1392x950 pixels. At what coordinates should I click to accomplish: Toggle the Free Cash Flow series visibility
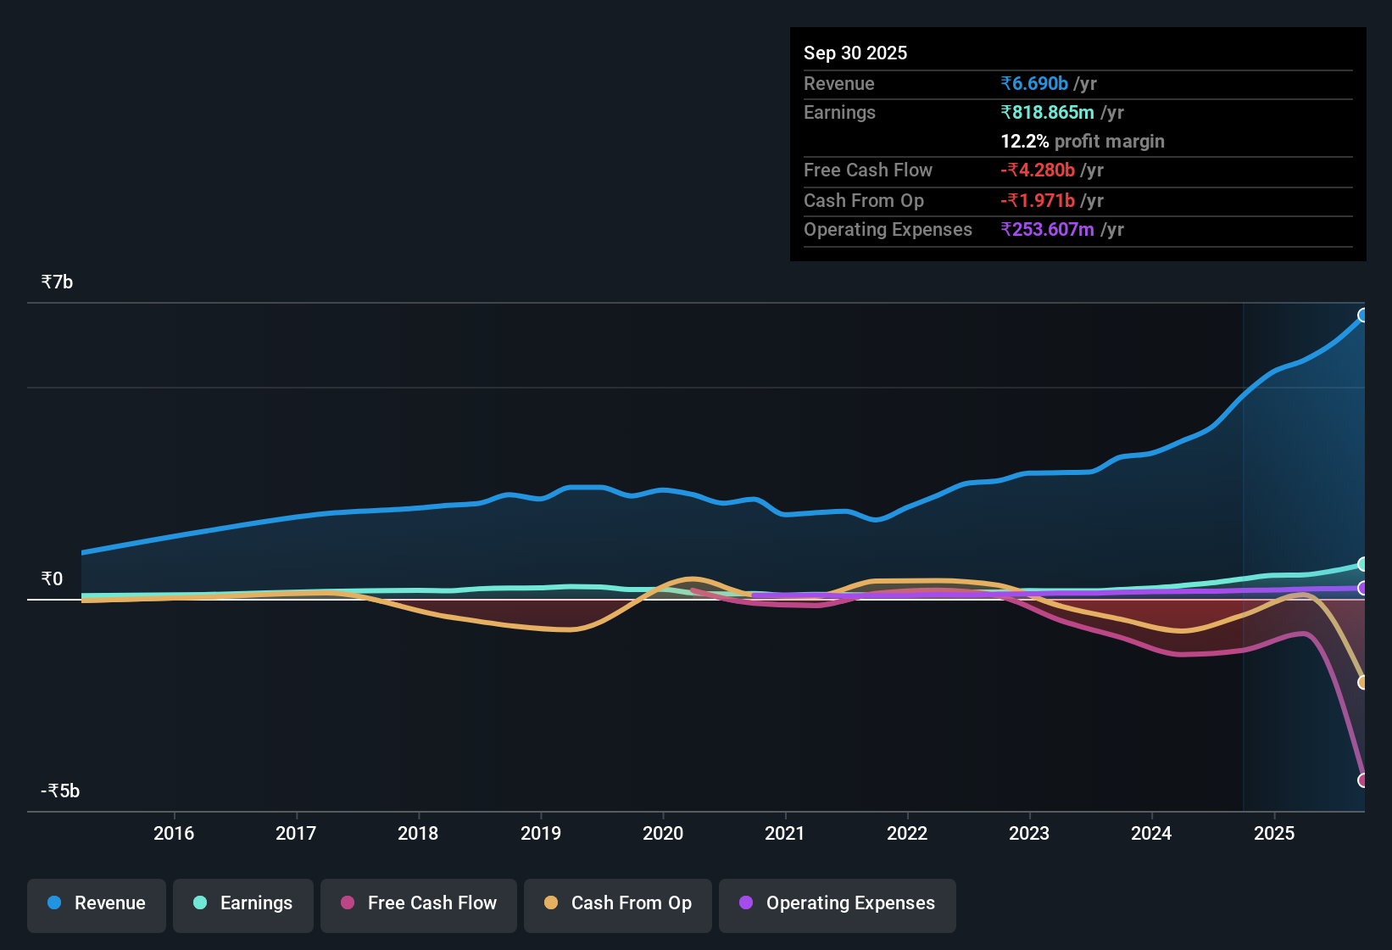tap(418, 904)
